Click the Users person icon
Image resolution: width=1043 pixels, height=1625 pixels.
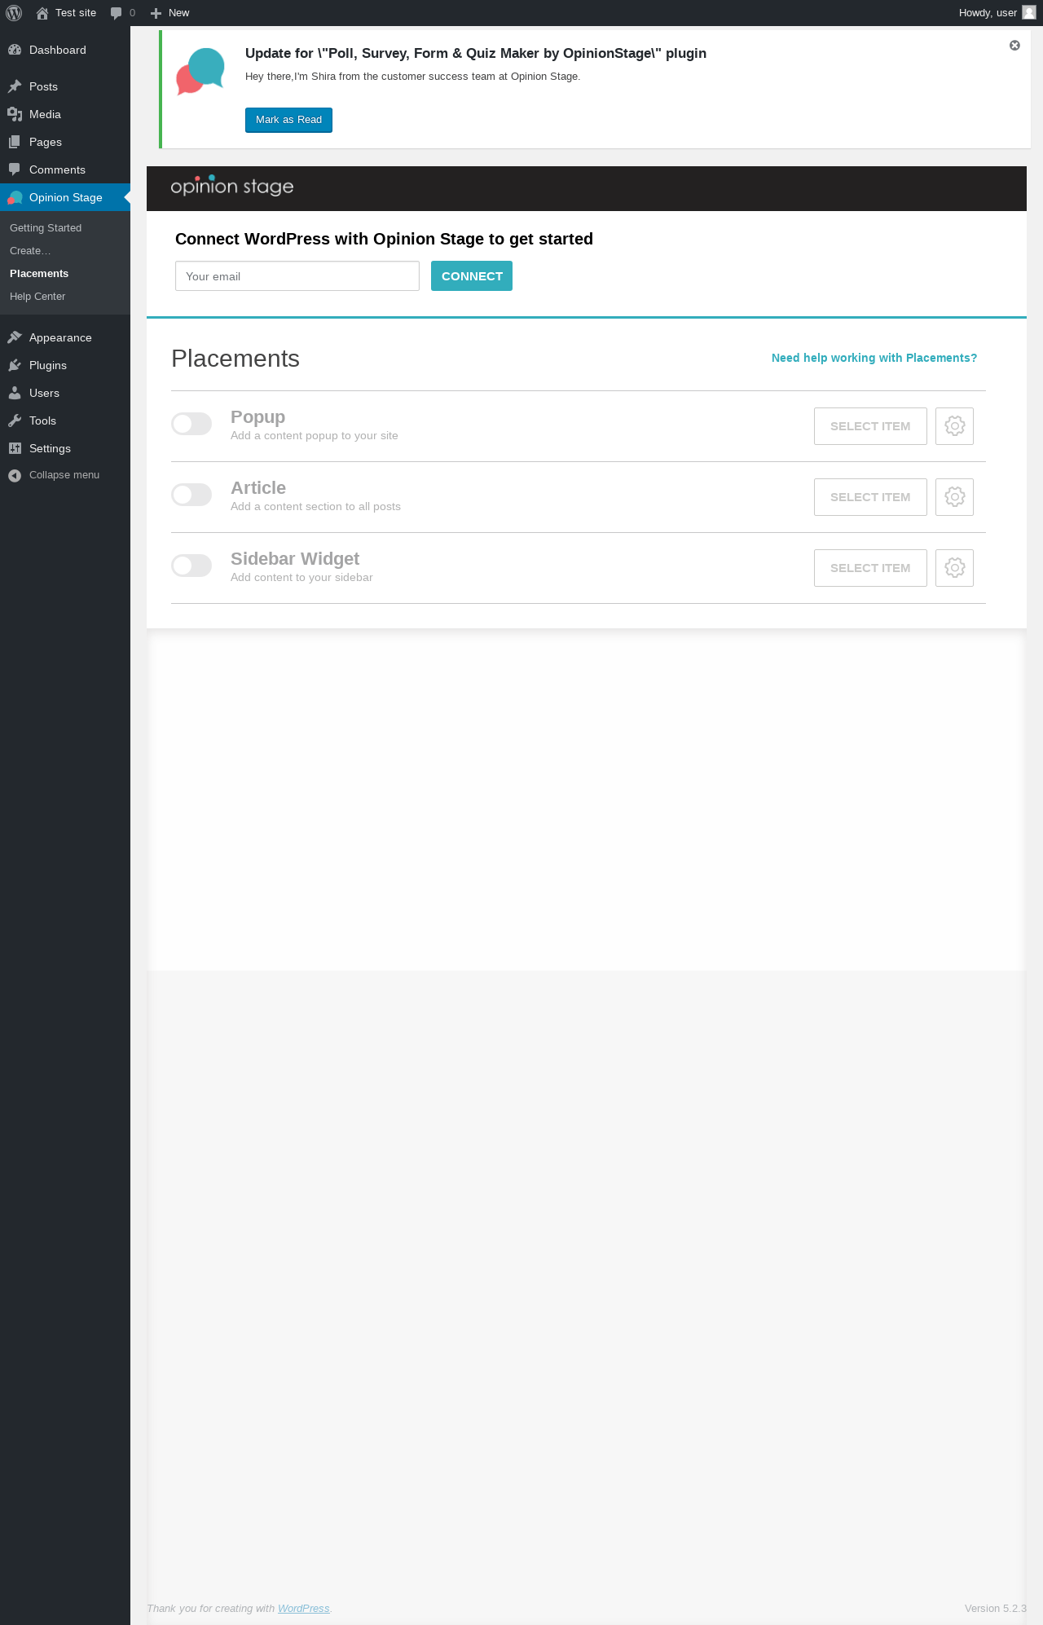tap(15, 393)
